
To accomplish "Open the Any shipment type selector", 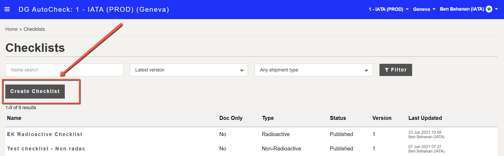I will [314, 70].
